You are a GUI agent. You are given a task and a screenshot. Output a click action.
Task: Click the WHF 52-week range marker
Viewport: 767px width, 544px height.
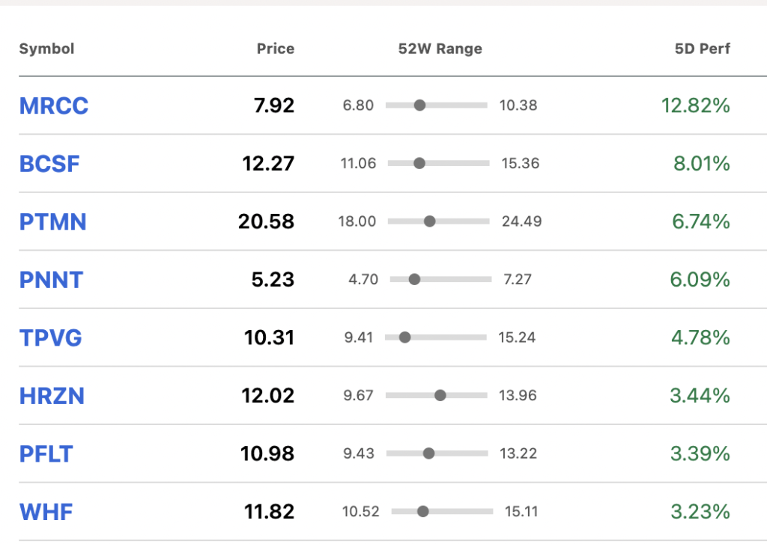pyautogui.click(x=423, y=511)
